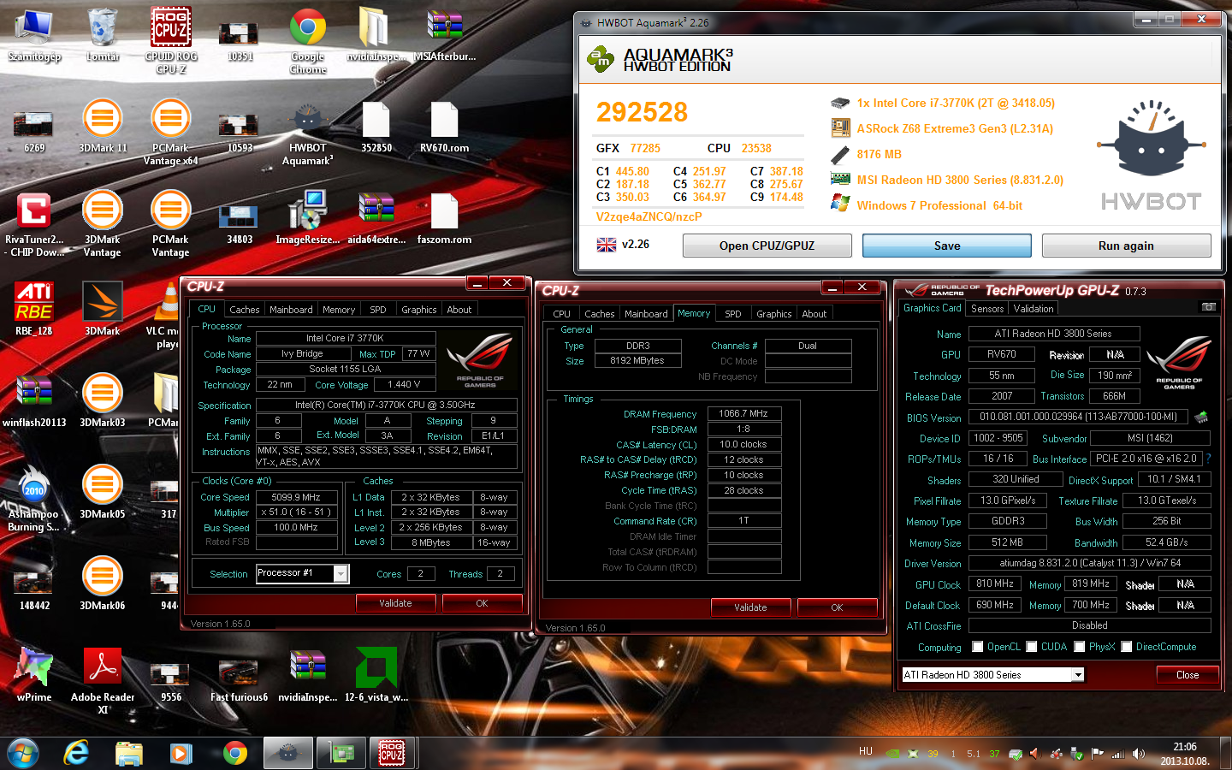Open PCMark Vantage x64 desktop shortcut

pyautogui.click(x=171, y=132)
